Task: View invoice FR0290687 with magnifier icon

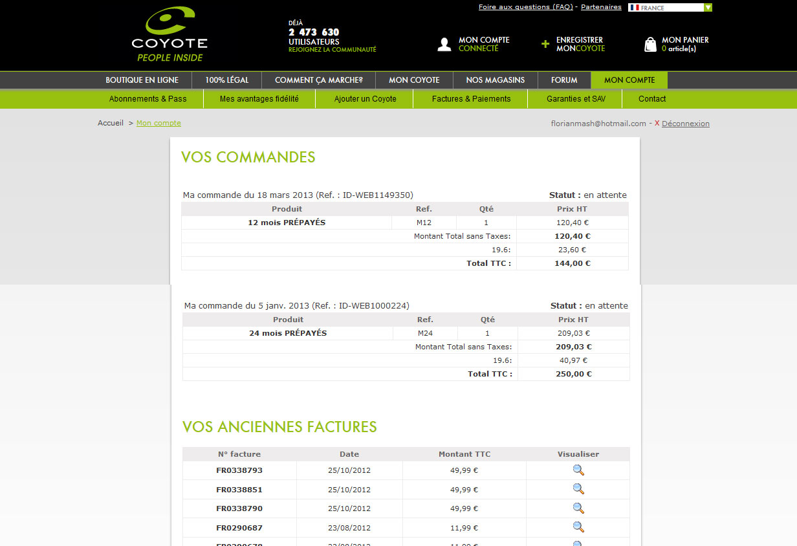Action: [x=578, y=527]
